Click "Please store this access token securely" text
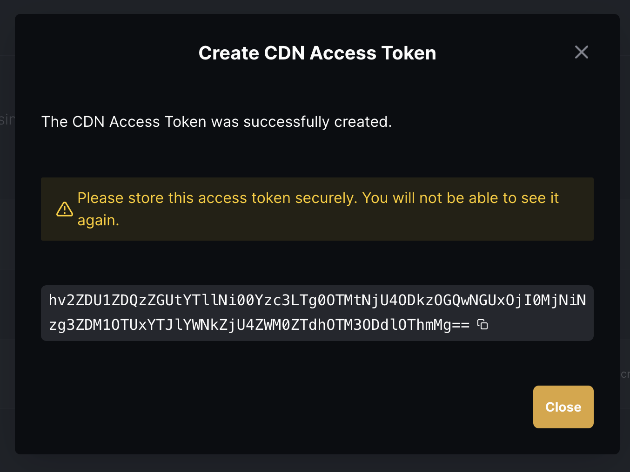The height and width of the screenshot is (472, 630). (x=217, y=198)
